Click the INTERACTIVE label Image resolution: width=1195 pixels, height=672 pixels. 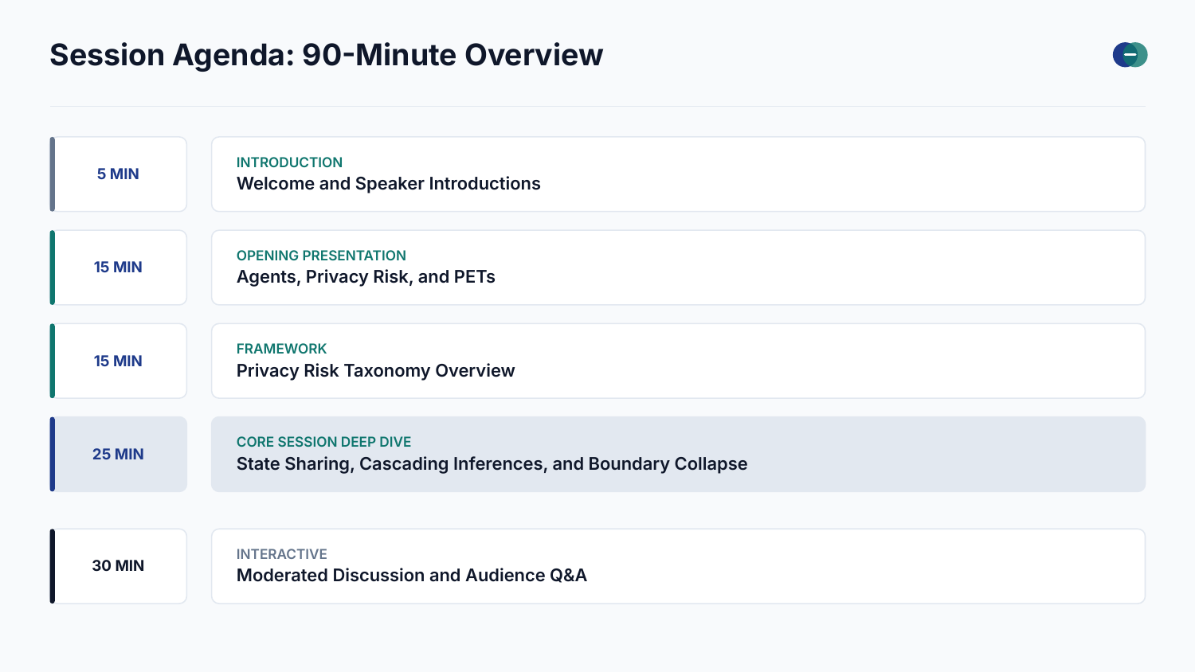[x=281, y=554]
